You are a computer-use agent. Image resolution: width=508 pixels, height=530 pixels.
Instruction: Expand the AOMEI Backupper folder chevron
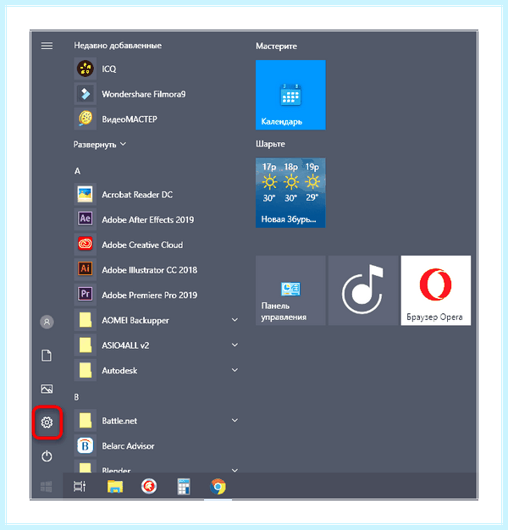click(x=235, y=320)
